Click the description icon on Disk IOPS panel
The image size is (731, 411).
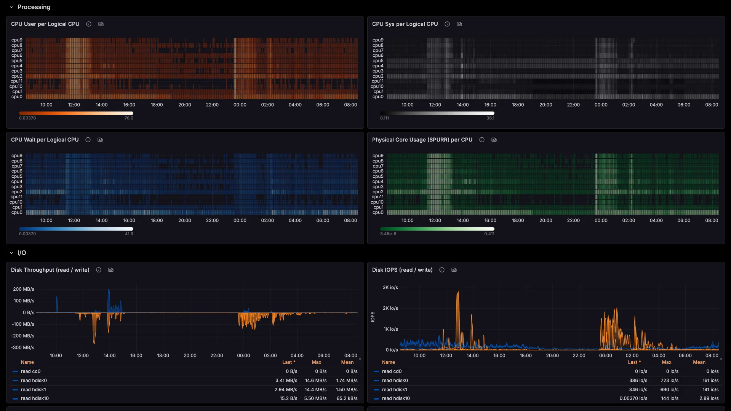[454, 270]
